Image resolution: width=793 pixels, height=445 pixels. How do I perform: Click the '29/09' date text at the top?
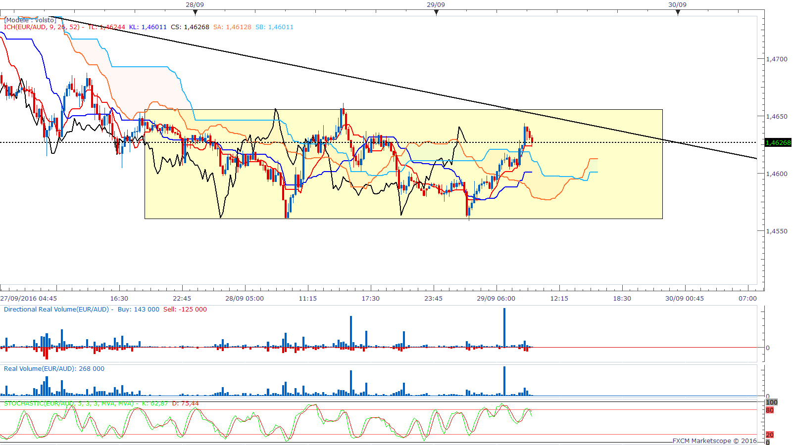436,4
